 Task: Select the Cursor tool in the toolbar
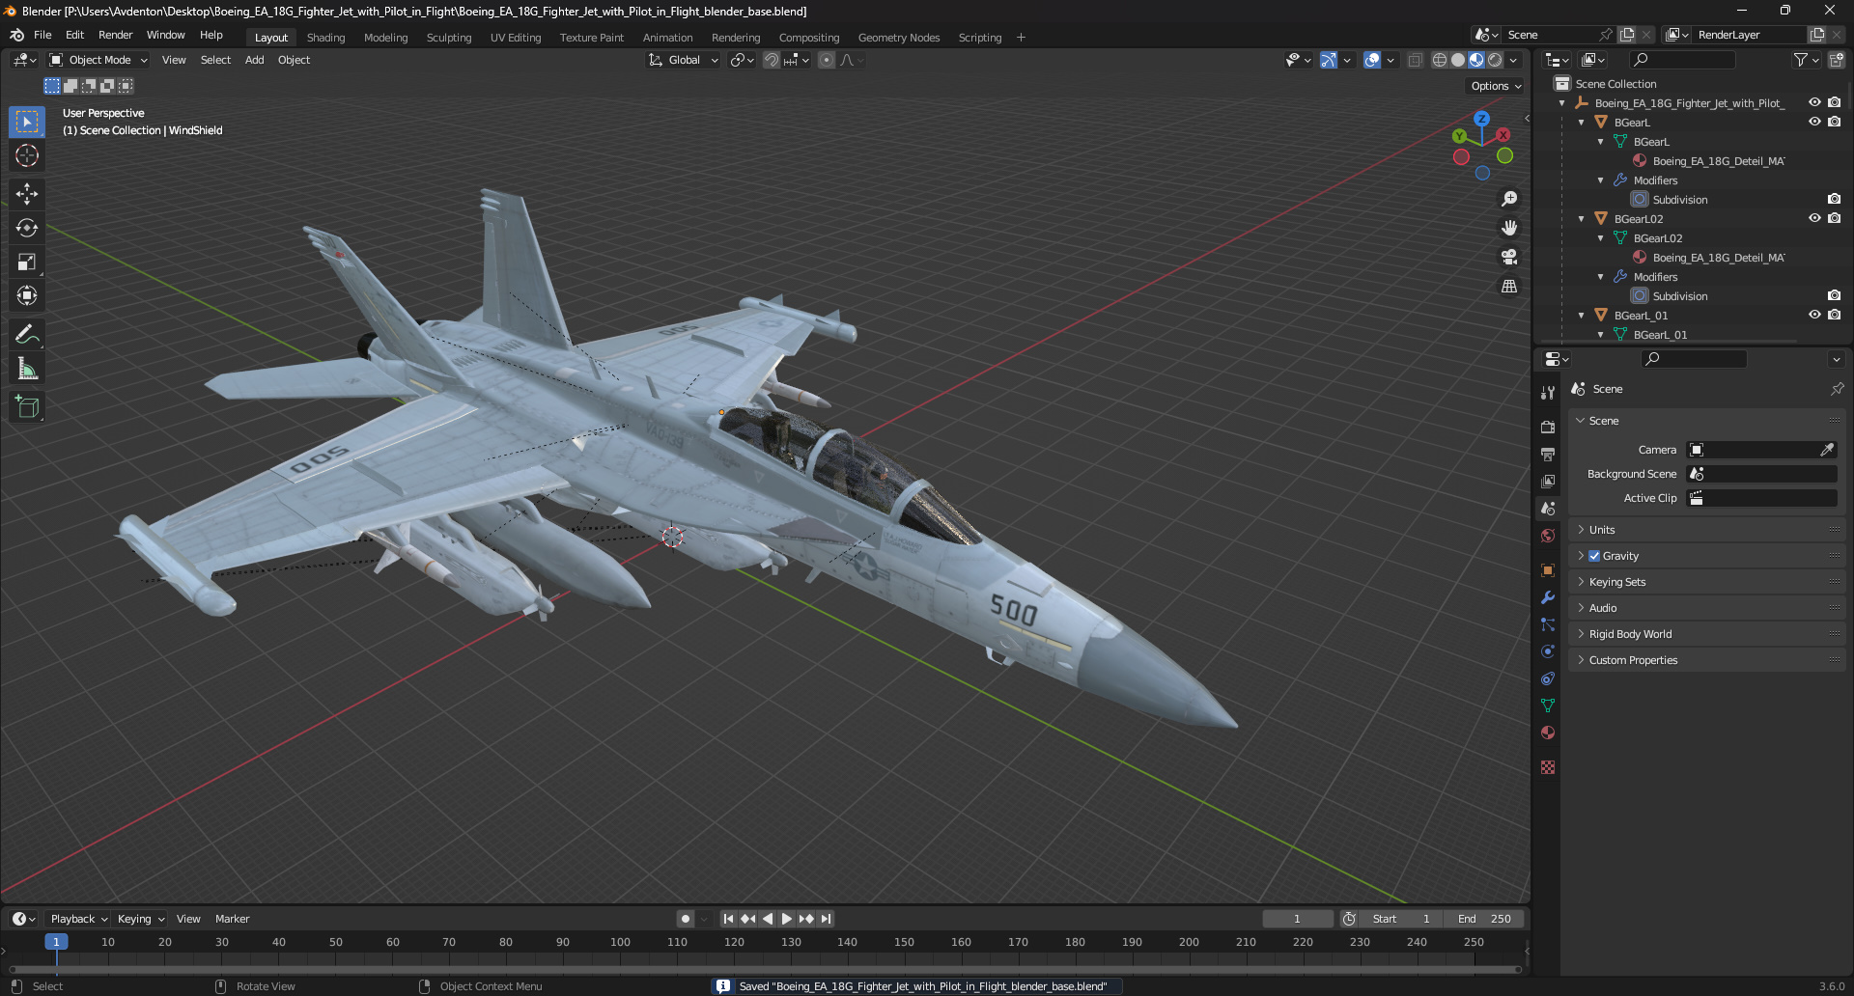(27, 156)
